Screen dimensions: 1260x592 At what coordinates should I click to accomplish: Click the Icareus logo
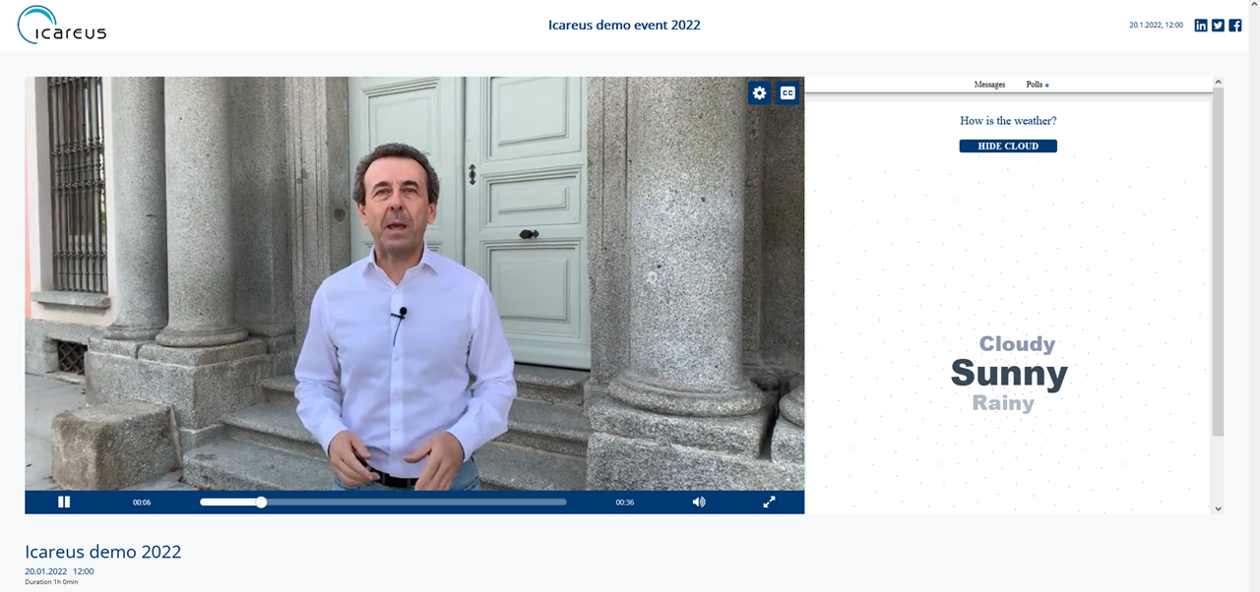point(61,26)
